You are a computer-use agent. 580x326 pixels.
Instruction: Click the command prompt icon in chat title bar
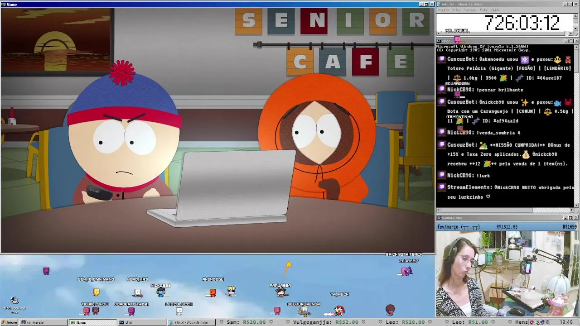tap(440, 41)
